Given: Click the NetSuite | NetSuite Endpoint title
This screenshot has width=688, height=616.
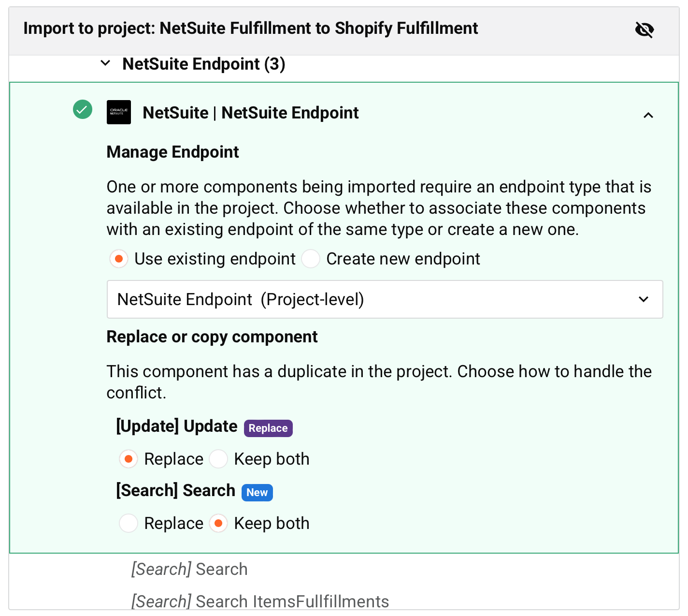Looking at the screenshot, I should click(x=250, y=113).
